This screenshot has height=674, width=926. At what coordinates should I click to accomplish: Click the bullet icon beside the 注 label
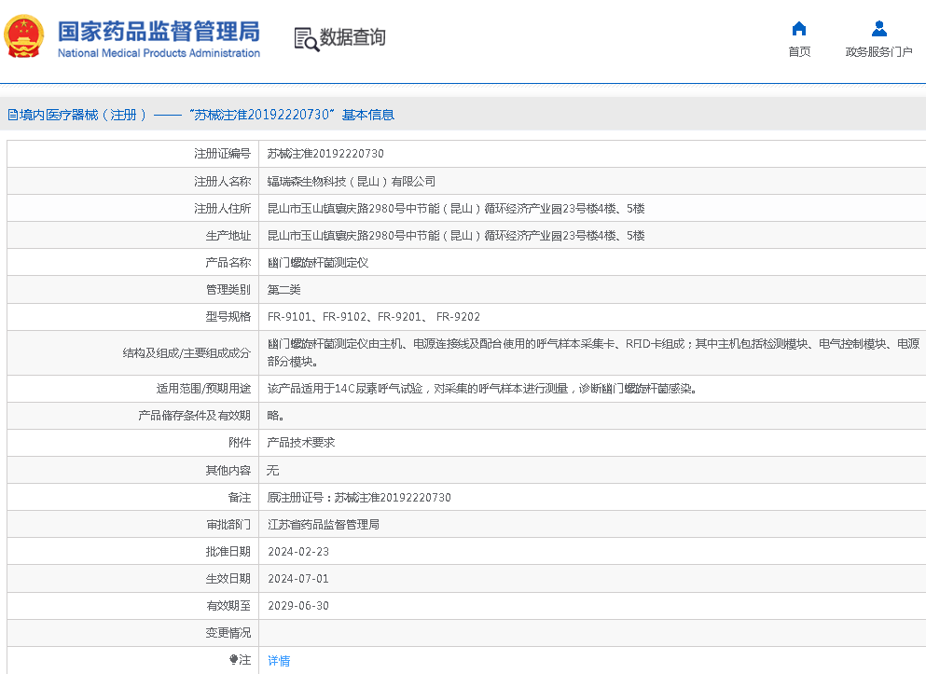point(234,660)
